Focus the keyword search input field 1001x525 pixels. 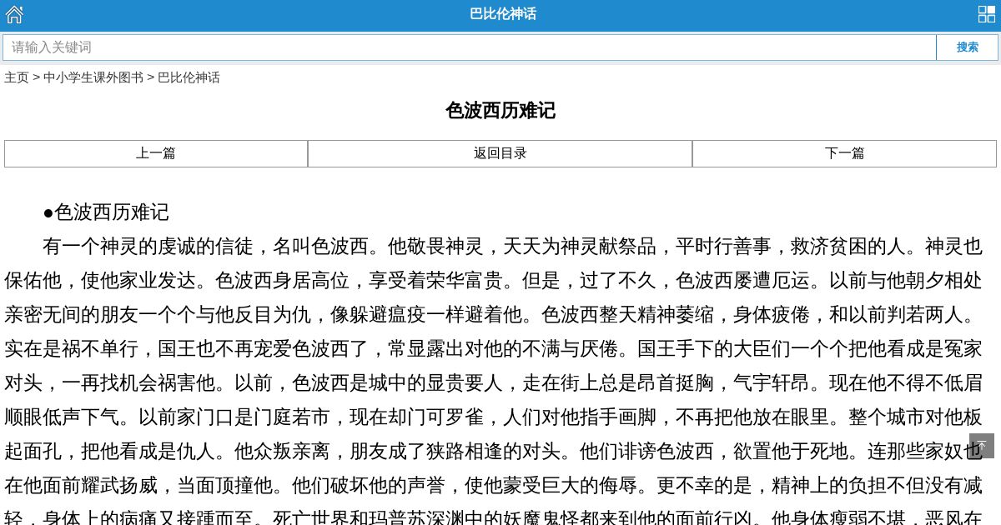(470, 47)
